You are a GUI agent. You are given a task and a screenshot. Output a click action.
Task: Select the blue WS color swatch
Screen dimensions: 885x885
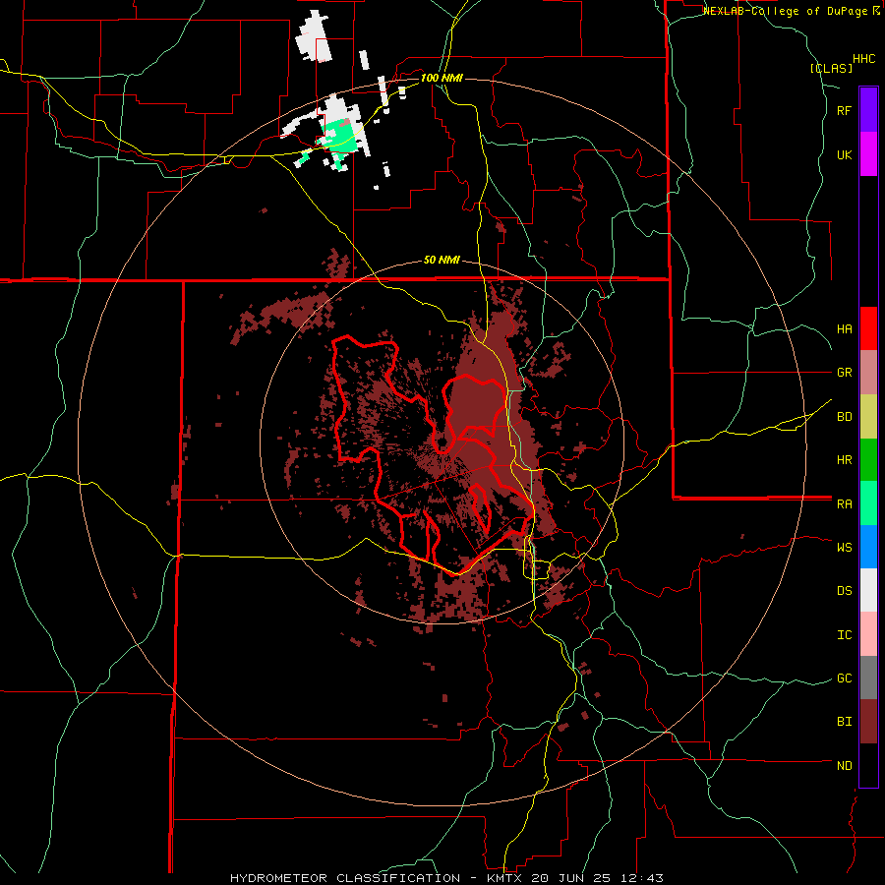click(x=868, y=547)
